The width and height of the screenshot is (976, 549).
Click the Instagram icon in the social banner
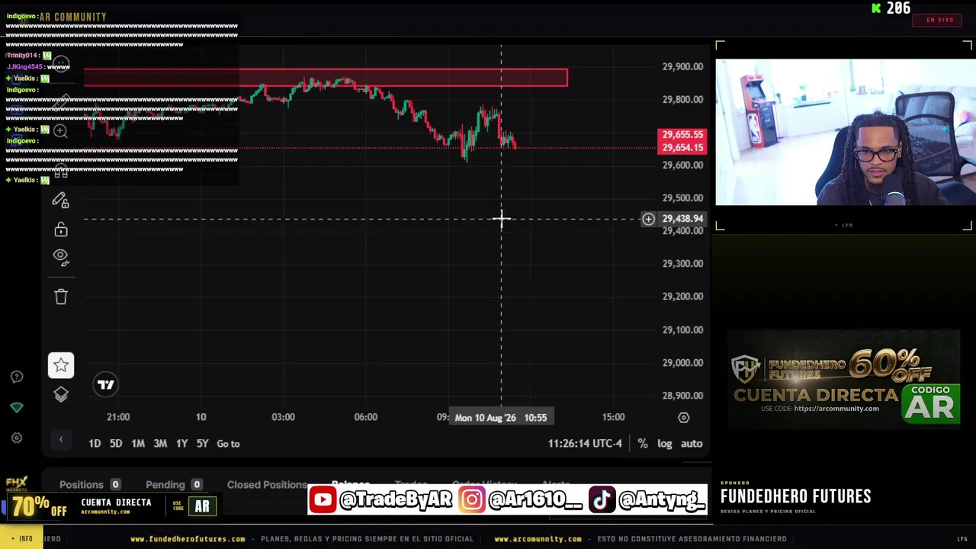pyautogui.click(x=472, y=500)
